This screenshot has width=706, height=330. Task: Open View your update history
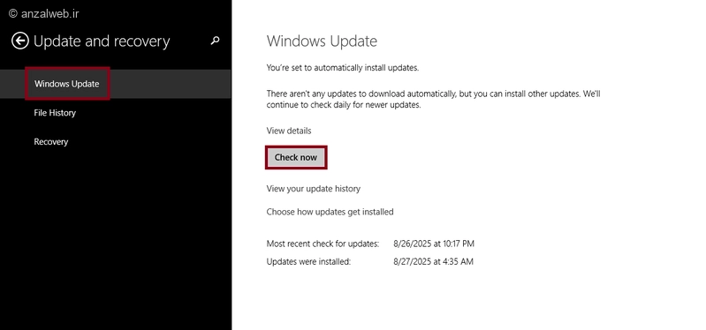(314, 189)
